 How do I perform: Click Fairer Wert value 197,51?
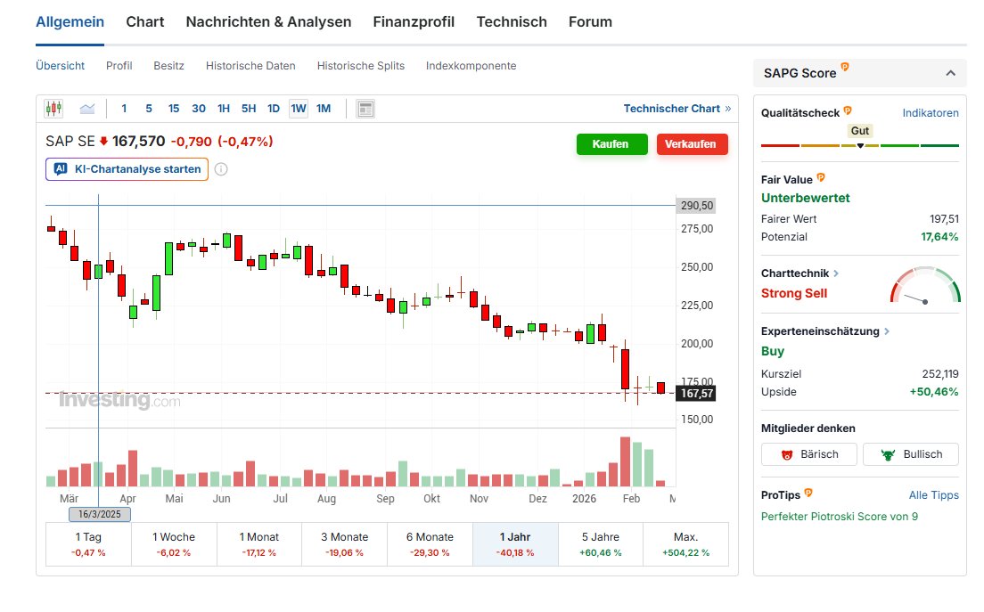coord(944,219)
